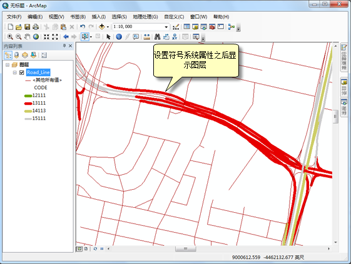Select the Road_Line layer name
Viewport: 351px width, 264px height.
coord(38,72)
